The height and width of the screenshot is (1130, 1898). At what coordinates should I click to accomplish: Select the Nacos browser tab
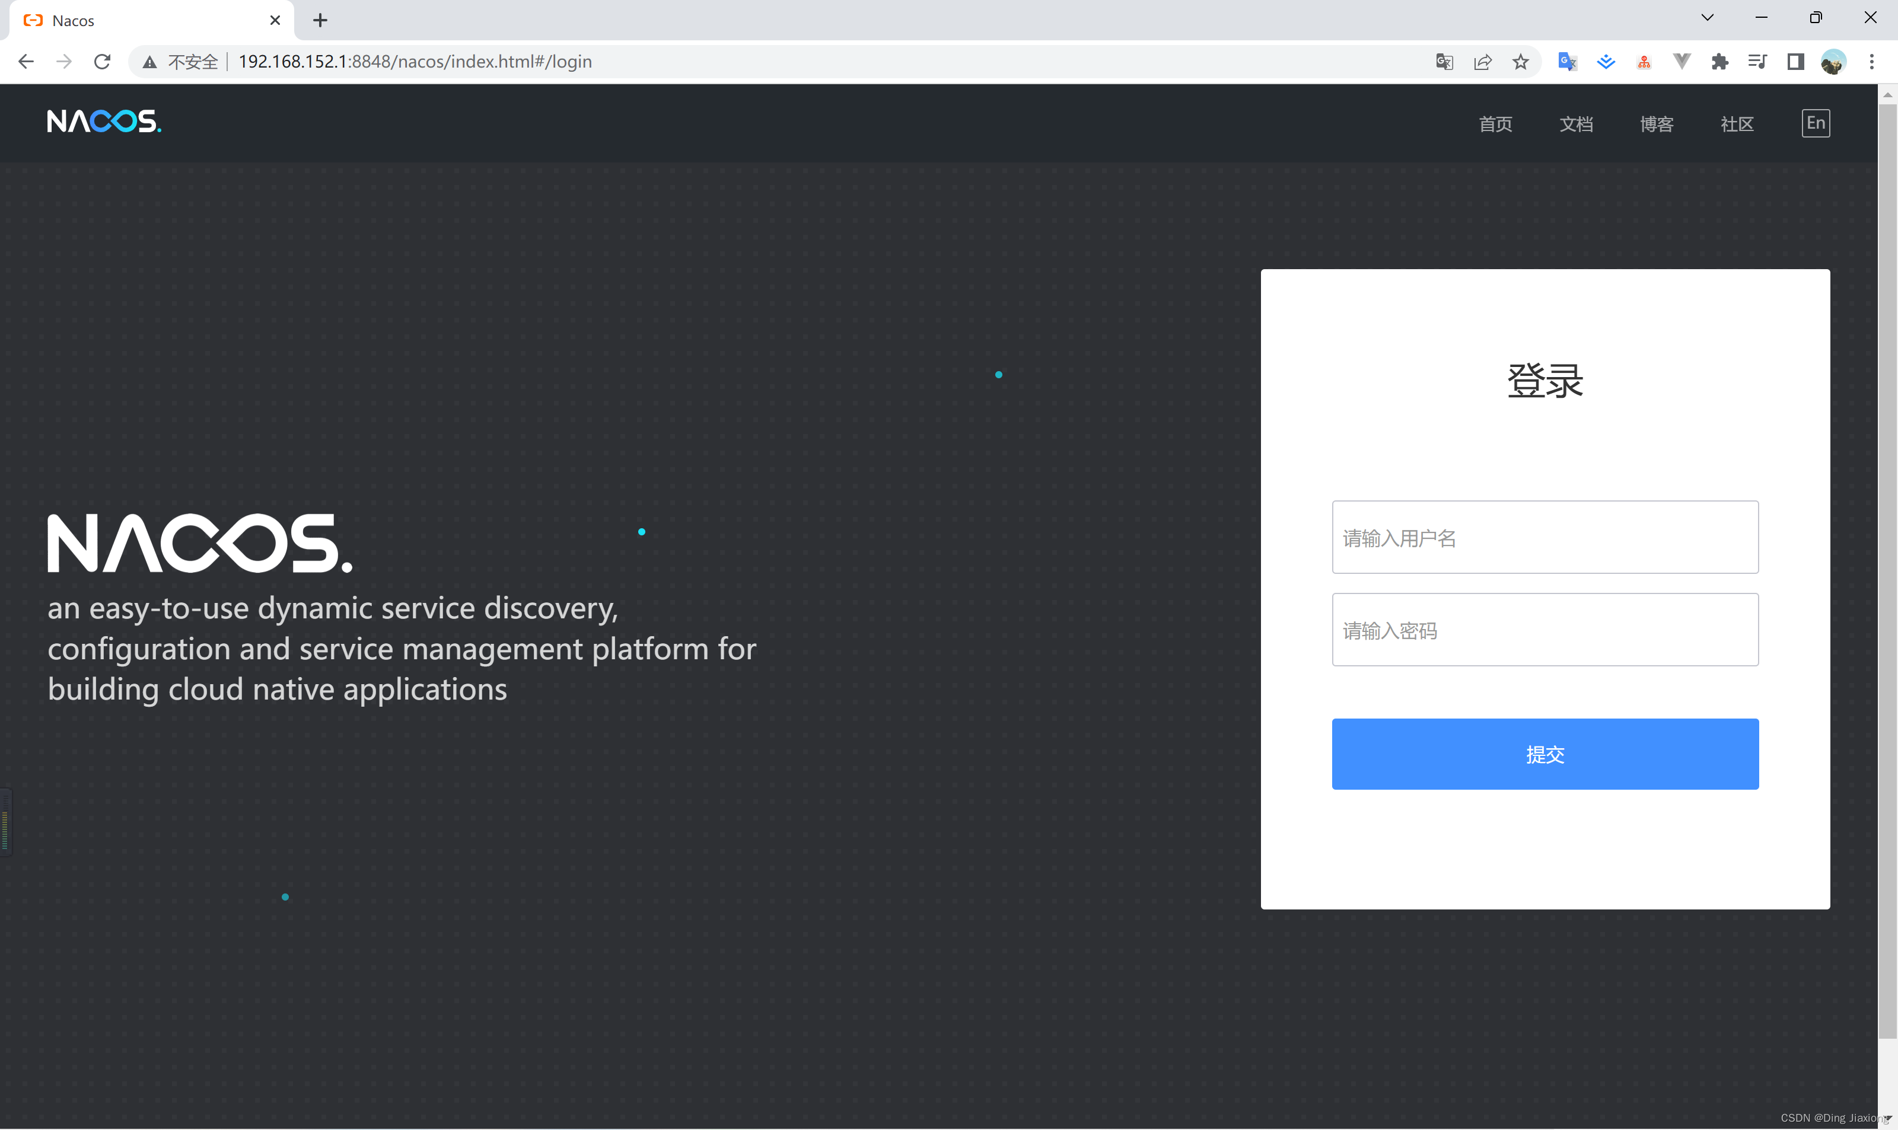151,21
